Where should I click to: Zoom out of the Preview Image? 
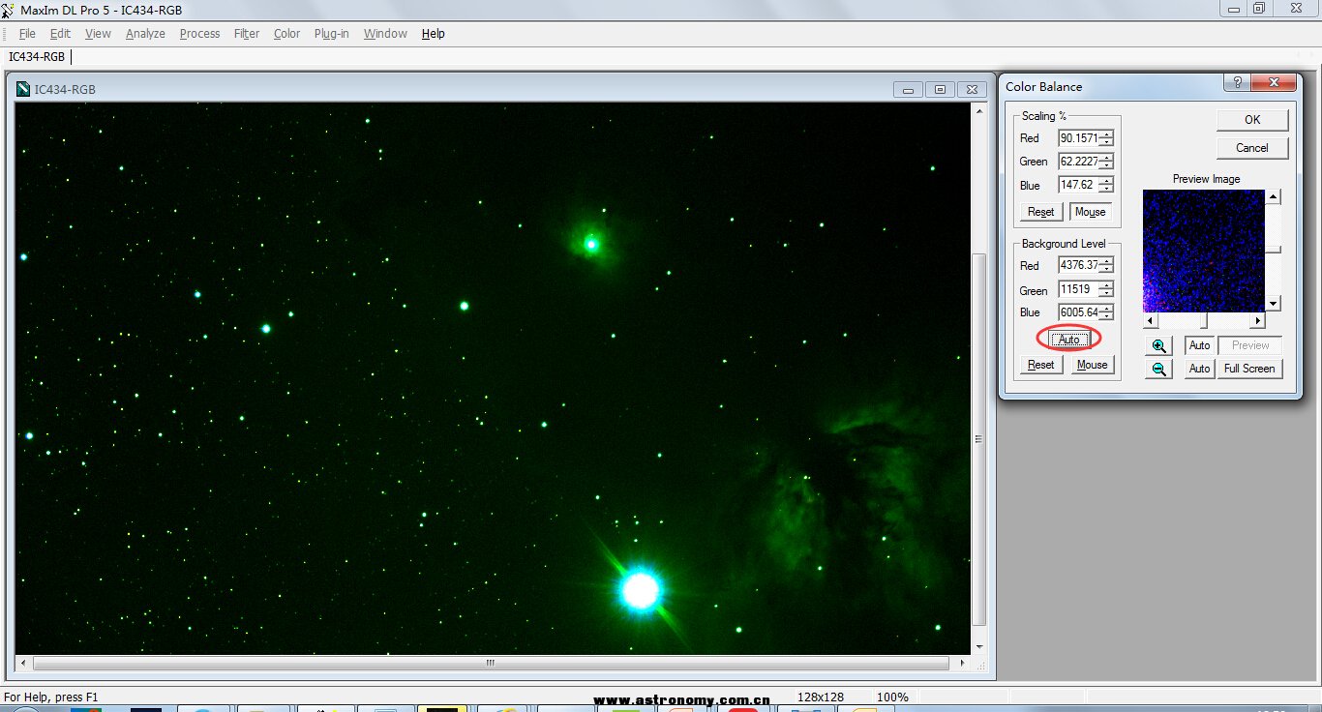coord(1158,369)
